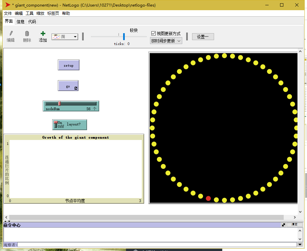Click the plot widget icon beside 图
307x251 pixels.
click(x=55, y=36)
